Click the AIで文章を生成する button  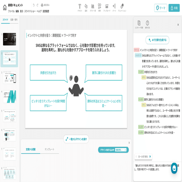point(157,40)
